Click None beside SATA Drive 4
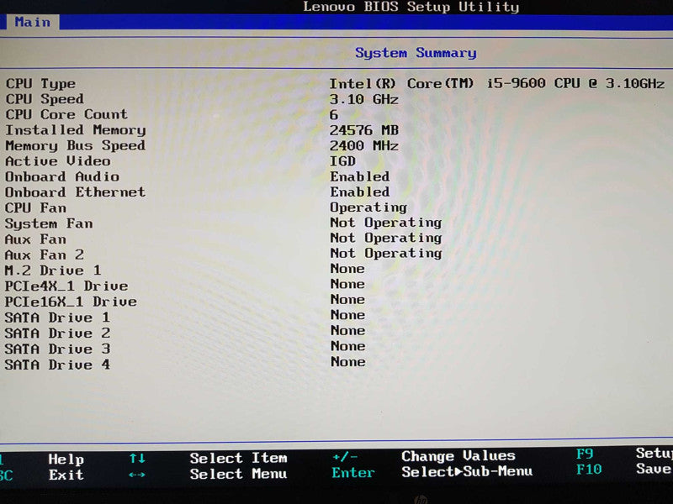 point(347,362)
